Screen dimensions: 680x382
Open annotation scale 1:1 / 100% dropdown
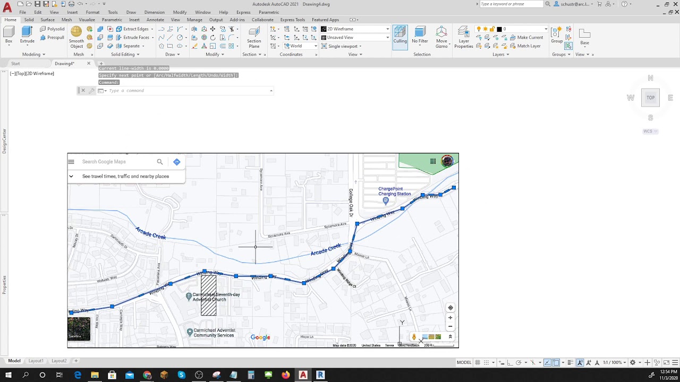click(x=615, y=362)
